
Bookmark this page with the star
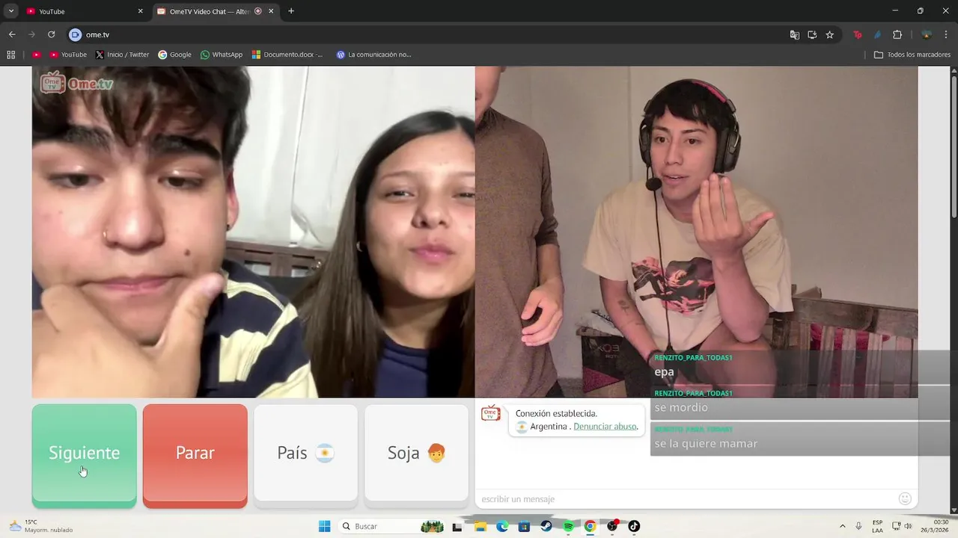coord(829,34)
